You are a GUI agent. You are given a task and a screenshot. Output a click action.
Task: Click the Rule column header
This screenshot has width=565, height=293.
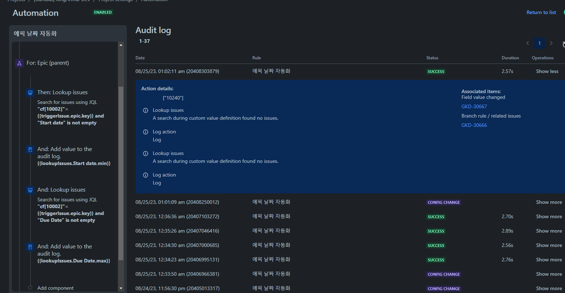[x=257, y=58]
